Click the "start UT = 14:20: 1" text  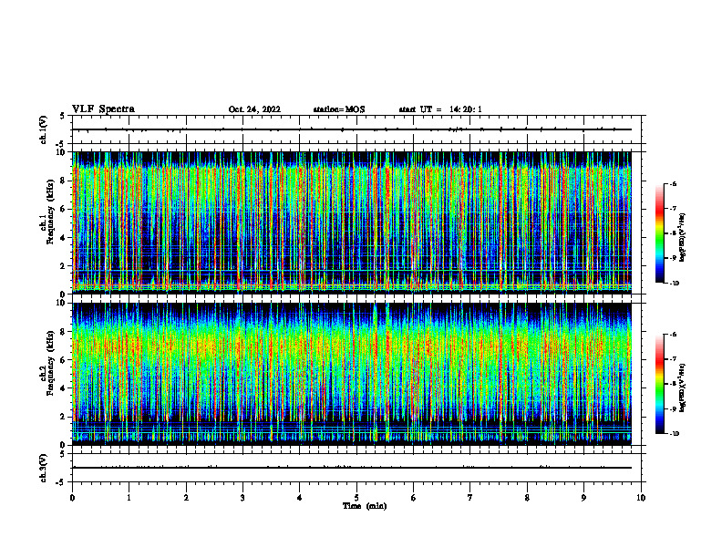[440, 109]
